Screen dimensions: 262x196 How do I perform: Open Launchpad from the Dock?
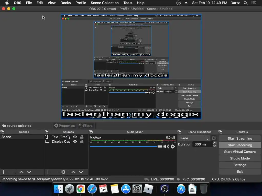(70, 189)
